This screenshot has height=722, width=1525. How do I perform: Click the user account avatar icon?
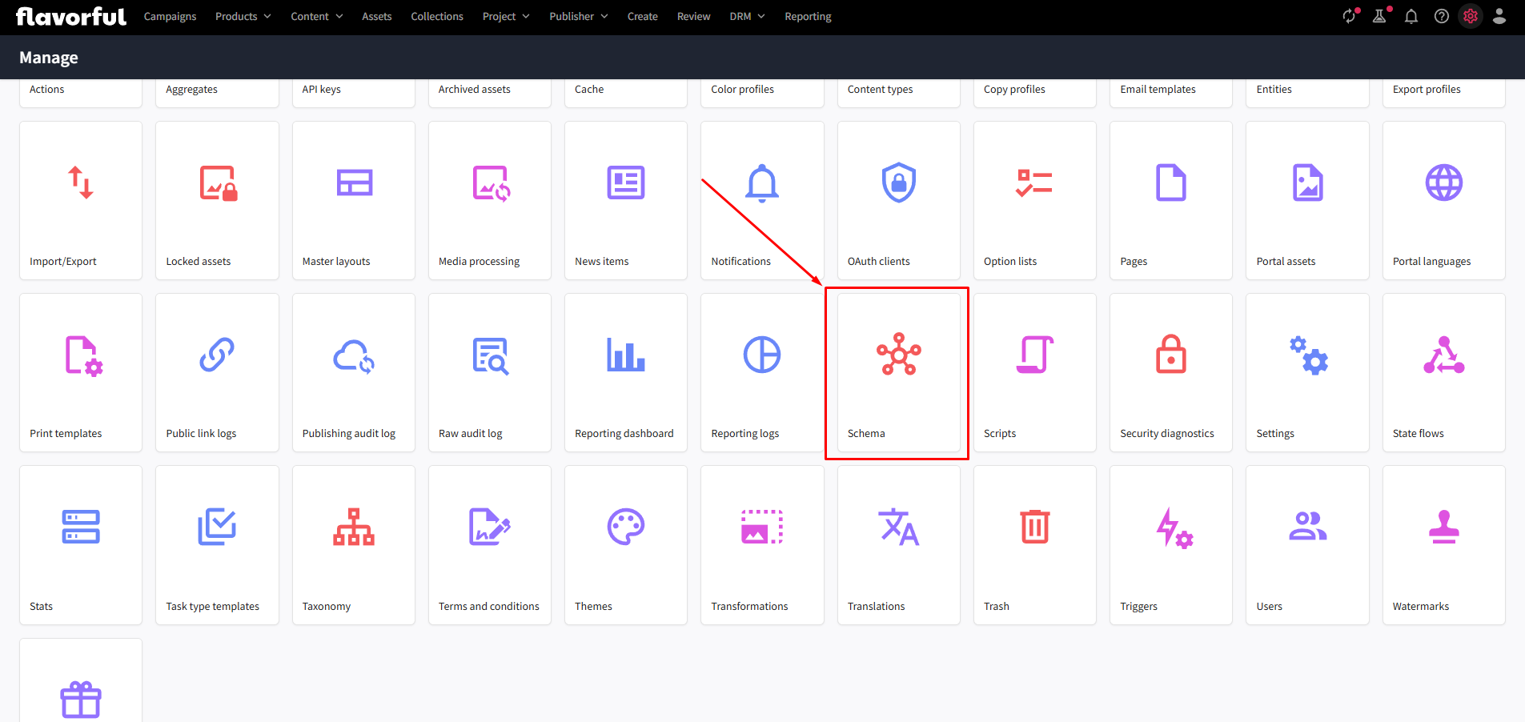click(1499, 16)
